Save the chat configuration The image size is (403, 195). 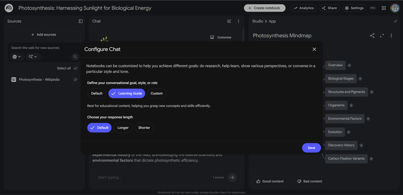[311, 148]
